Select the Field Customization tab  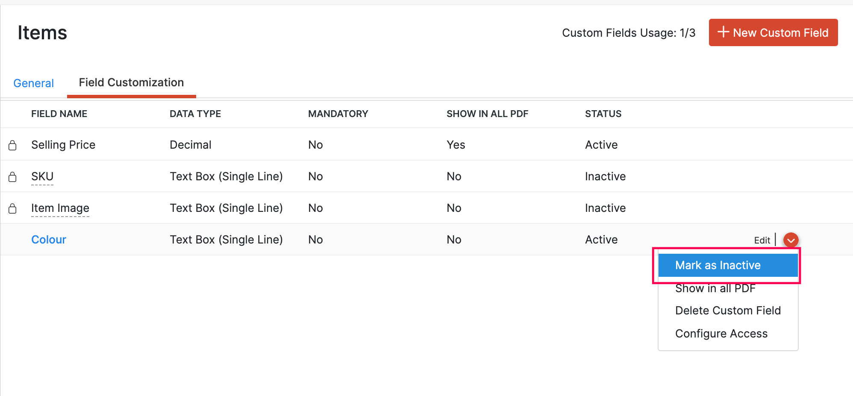tap(131, 82)
